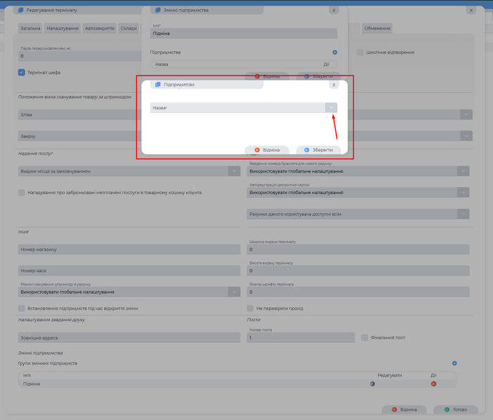The height and width of the screenshot is (420, 493).
Task: Switch to the Налаштування tab
Action: (x=63, y=29)
